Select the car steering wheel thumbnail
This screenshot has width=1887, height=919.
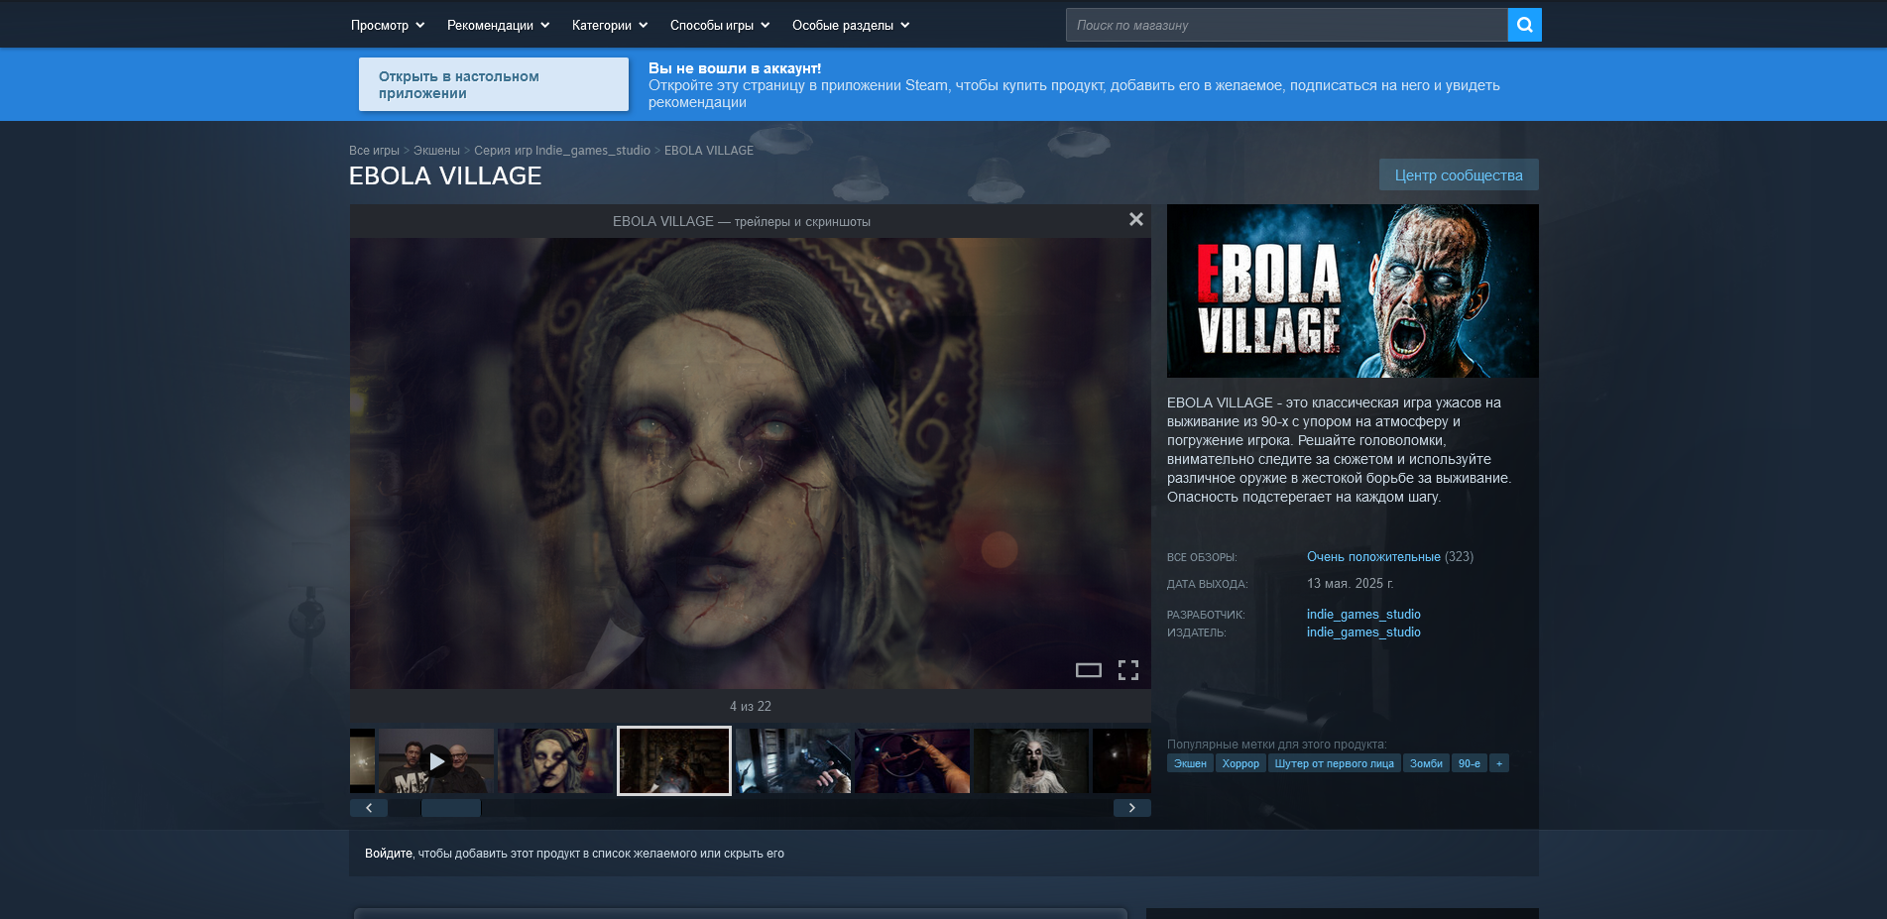pos(912,761)
